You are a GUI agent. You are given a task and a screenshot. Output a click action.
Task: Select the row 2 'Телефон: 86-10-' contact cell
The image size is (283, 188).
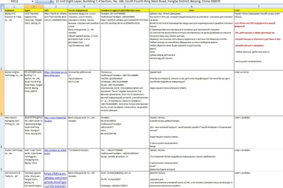pos(125,41)
